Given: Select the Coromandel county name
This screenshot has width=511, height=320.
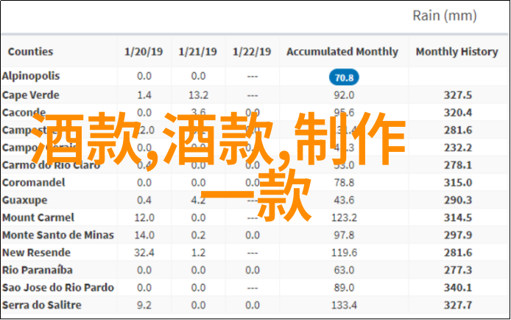Looking at the screenshot, I should tap(34, 182).
